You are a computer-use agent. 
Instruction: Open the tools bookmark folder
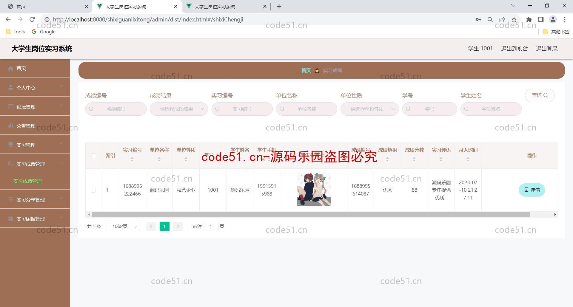point(16,32)
